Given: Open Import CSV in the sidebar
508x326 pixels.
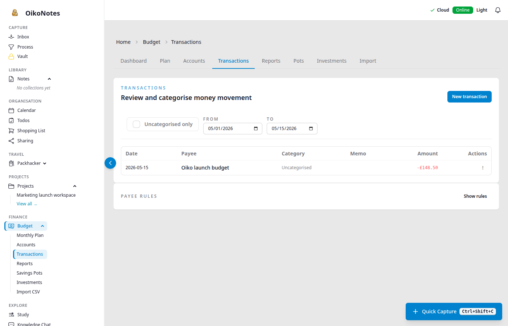Looking at the screenshot, I should (28, 292).
